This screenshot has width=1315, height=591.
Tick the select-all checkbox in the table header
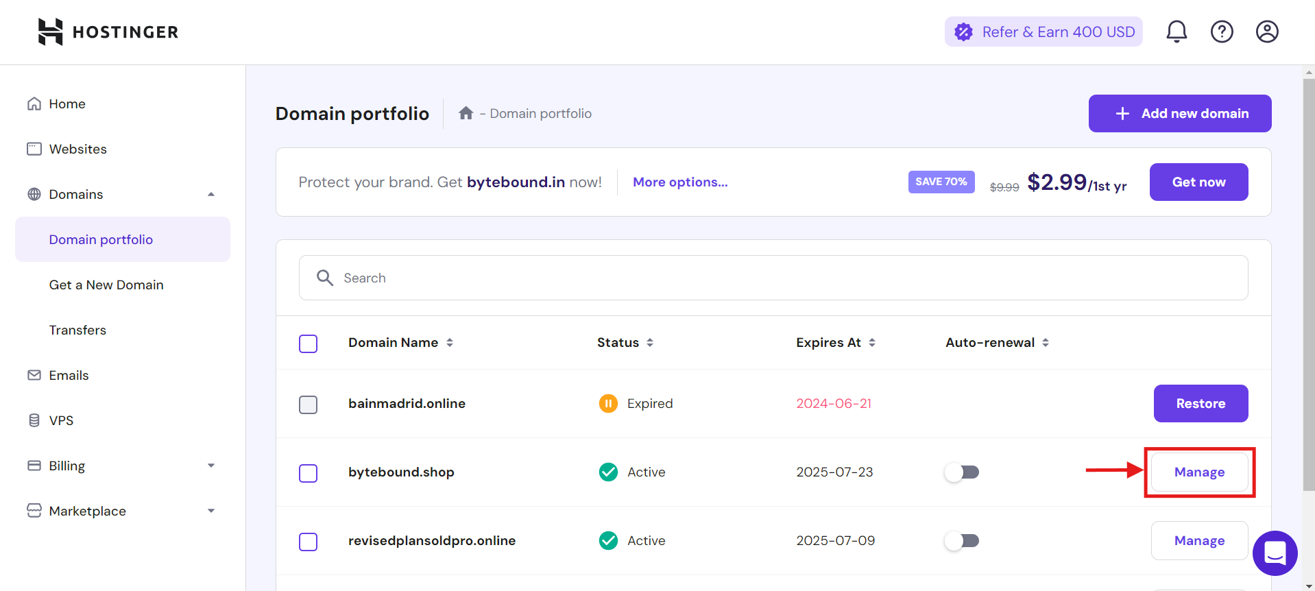point(309,343)
